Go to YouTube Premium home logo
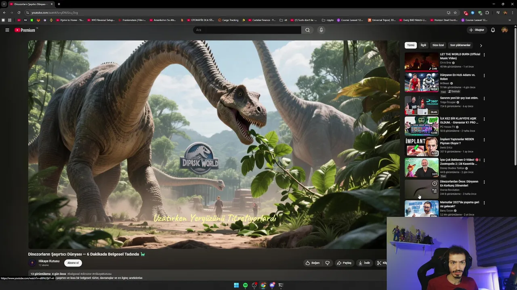Viewport: 517px width, 290px height. [x=25, y=30]
